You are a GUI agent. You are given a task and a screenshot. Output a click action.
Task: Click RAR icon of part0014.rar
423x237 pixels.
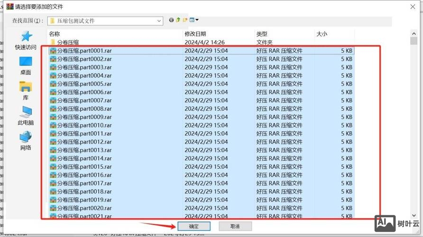point(53,158)
